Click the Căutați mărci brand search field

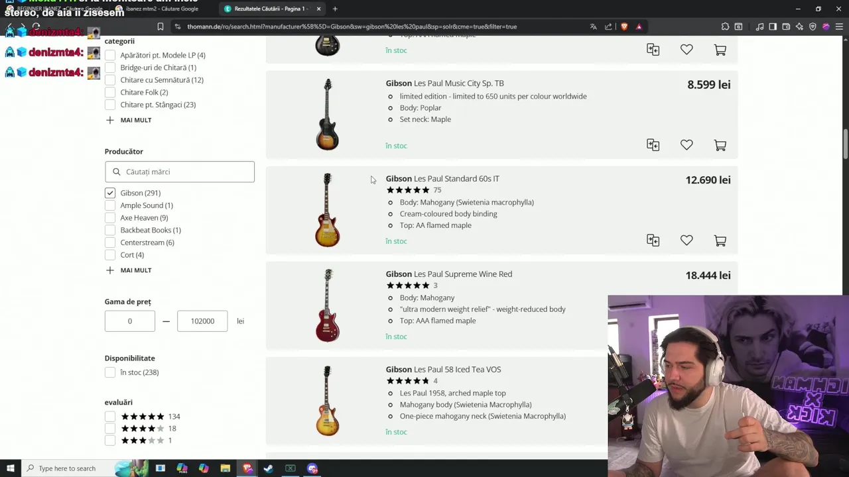point(180,172)
